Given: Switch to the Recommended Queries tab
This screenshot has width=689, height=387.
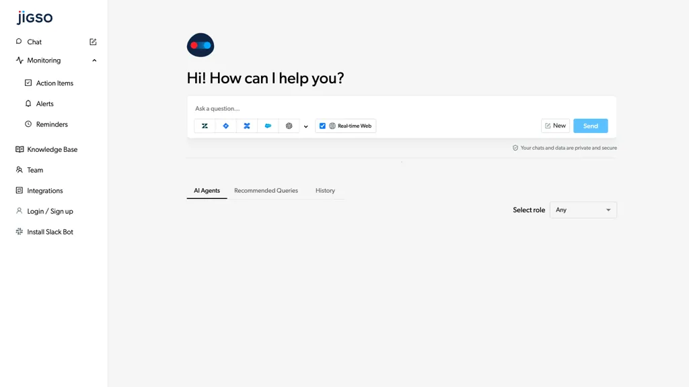Looking at the screenshot, I should (x=266, y=191).
